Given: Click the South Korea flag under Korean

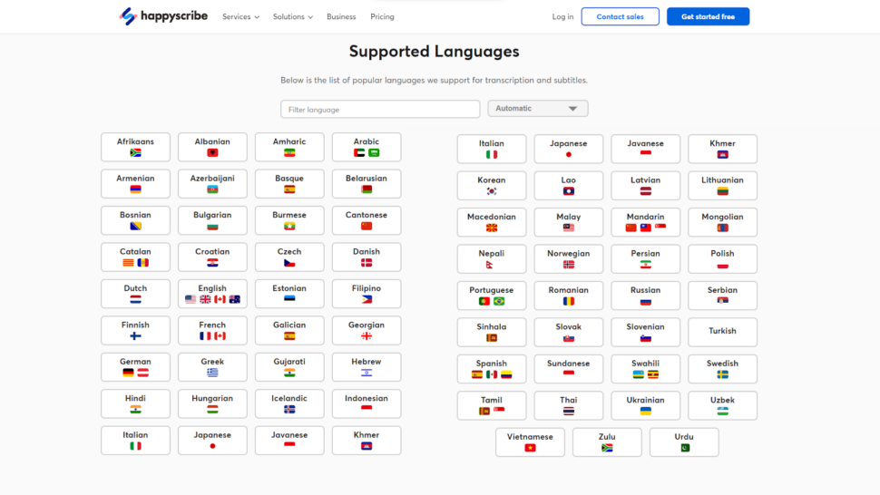Looking at the screenshot, I should [x=492, y=191].
